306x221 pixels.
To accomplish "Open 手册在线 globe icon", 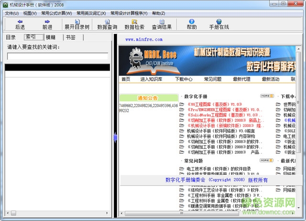I will coord(219,21).
